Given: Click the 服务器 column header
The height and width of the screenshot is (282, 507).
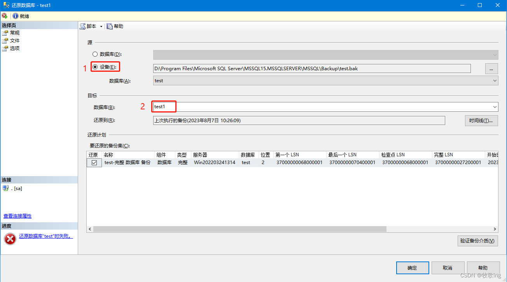Looking at the screenshot, I should (215, 155).
